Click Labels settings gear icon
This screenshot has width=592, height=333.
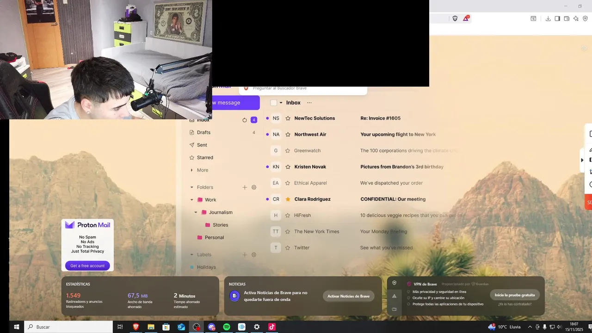(254, 254)
